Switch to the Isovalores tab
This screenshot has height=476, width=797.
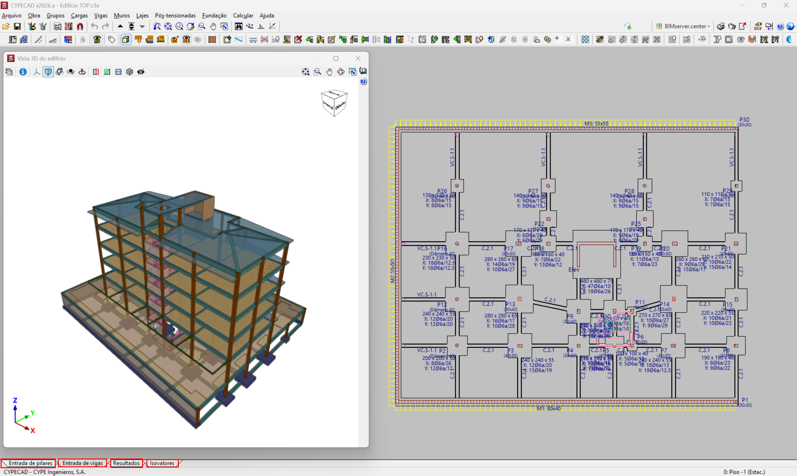point(162,463)
